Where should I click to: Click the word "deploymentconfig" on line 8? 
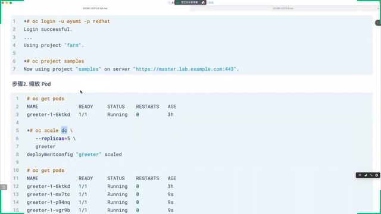[50, 155]
